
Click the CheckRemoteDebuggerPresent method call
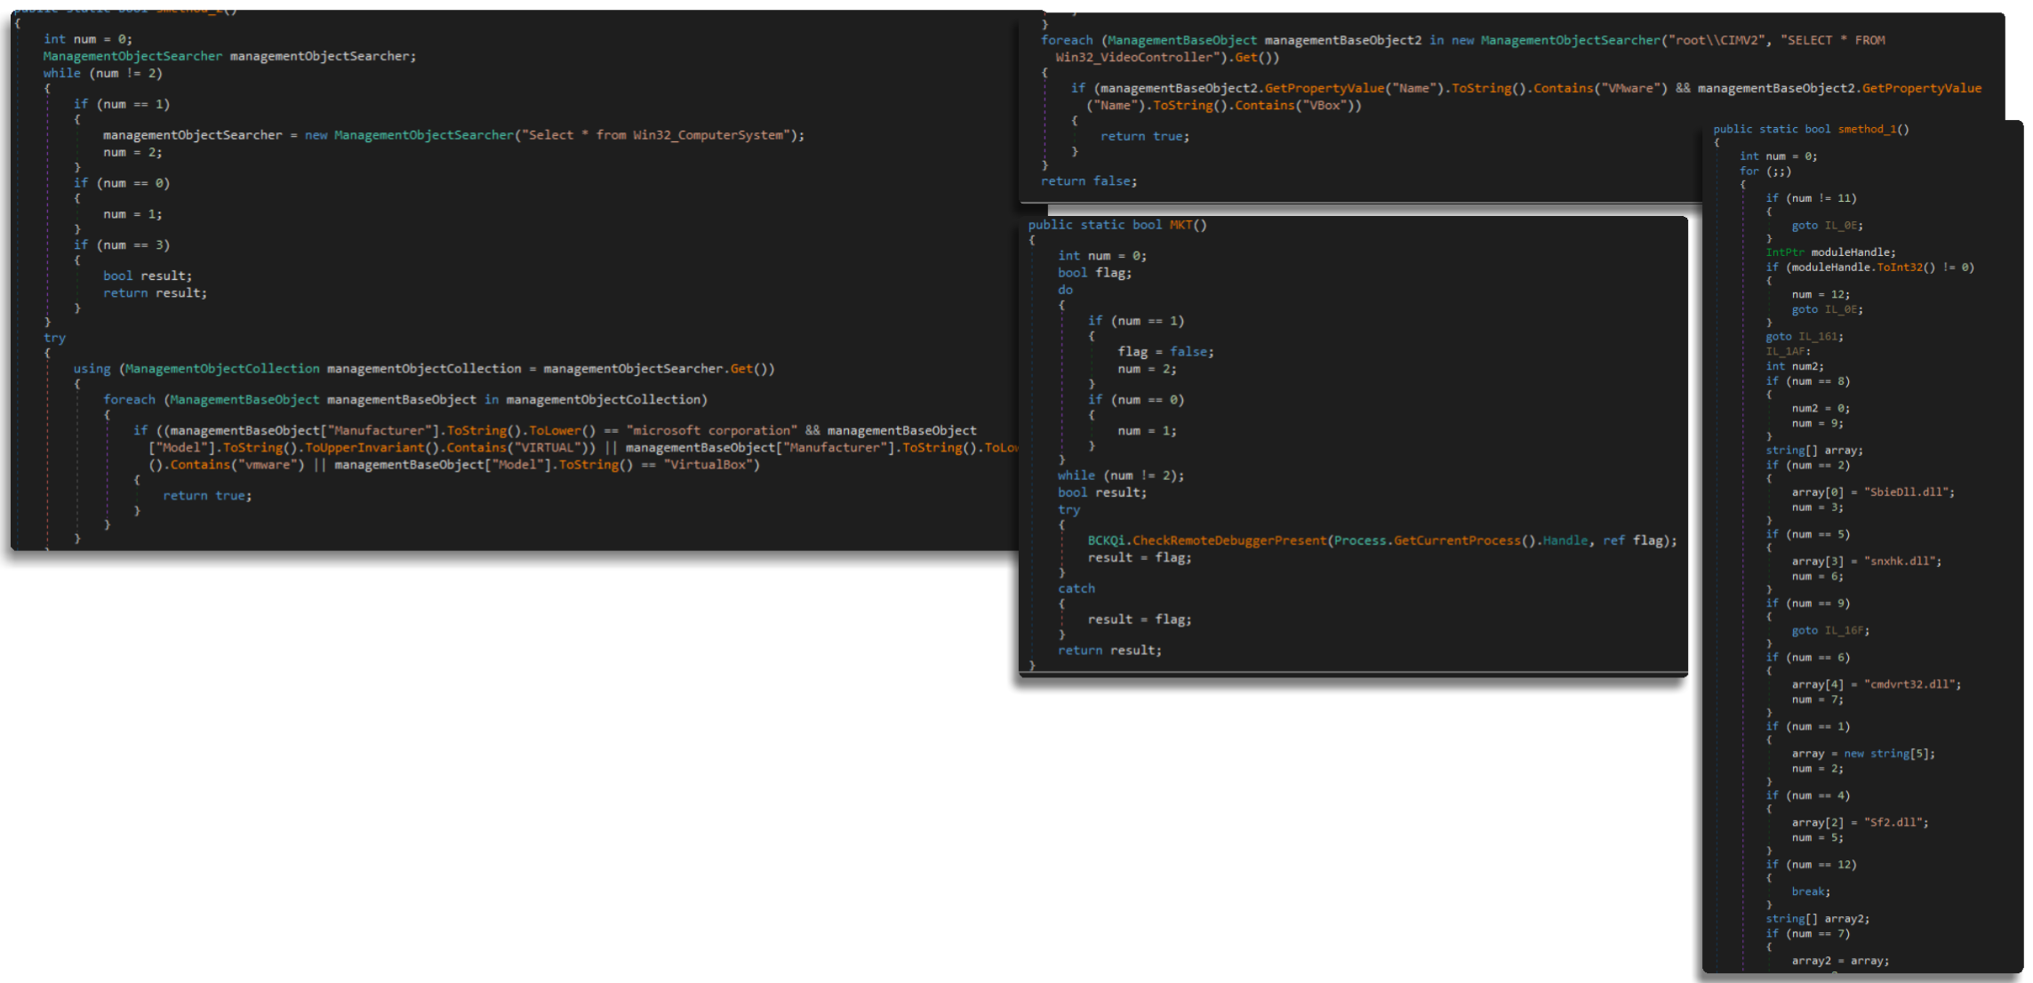1229,540
